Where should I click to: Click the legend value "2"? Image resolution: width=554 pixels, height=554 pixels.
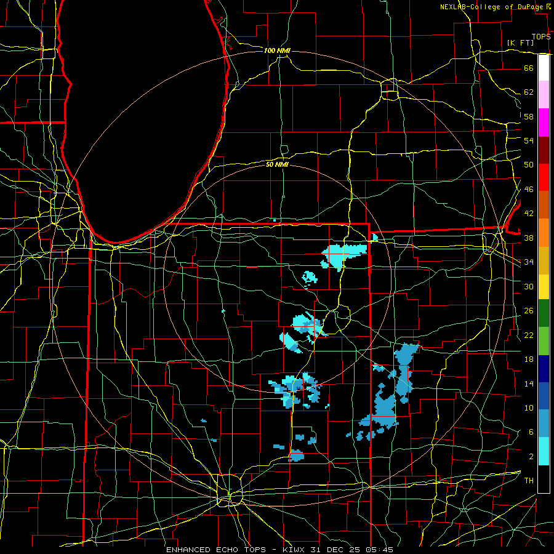pyautogui.click(x=531, y=457)
